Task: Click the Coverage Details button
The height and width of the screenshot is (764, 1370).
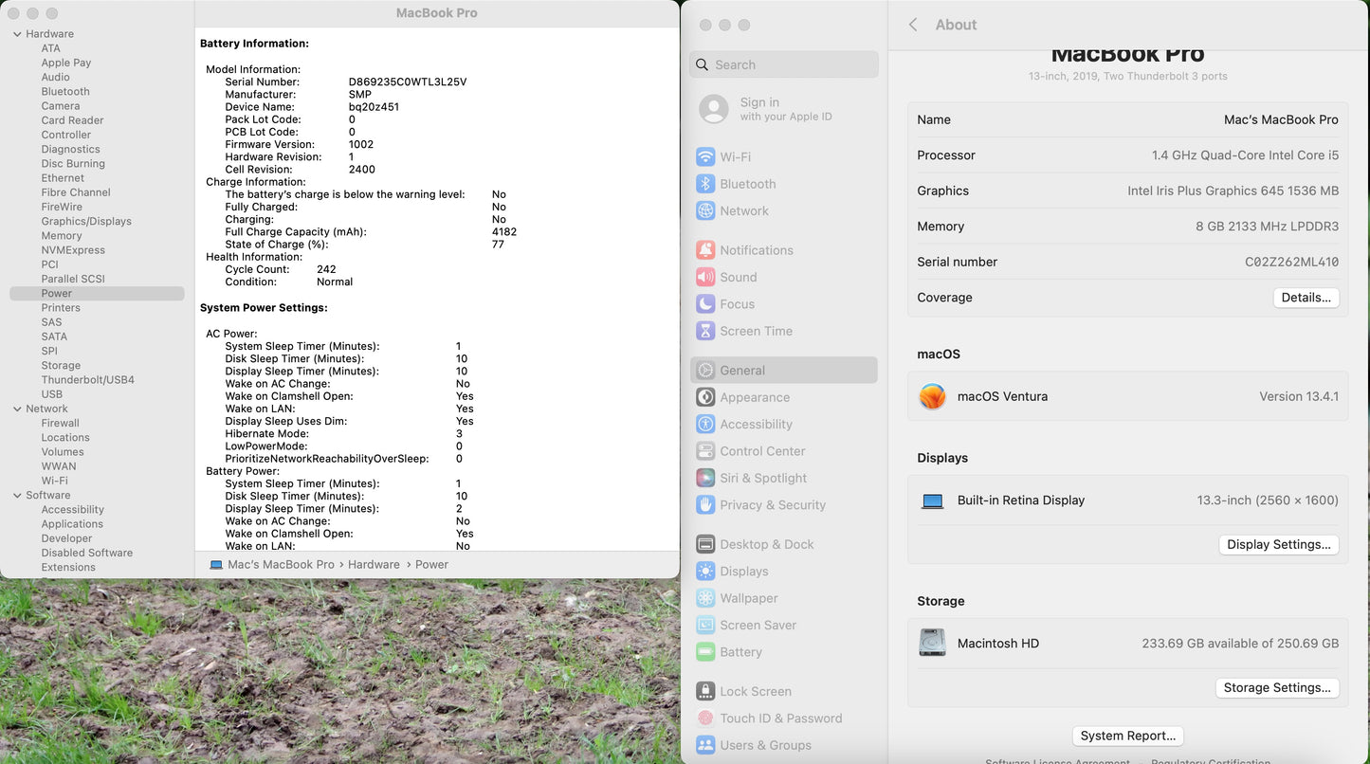Action: pyautogui.click(x=1306, y=298)
